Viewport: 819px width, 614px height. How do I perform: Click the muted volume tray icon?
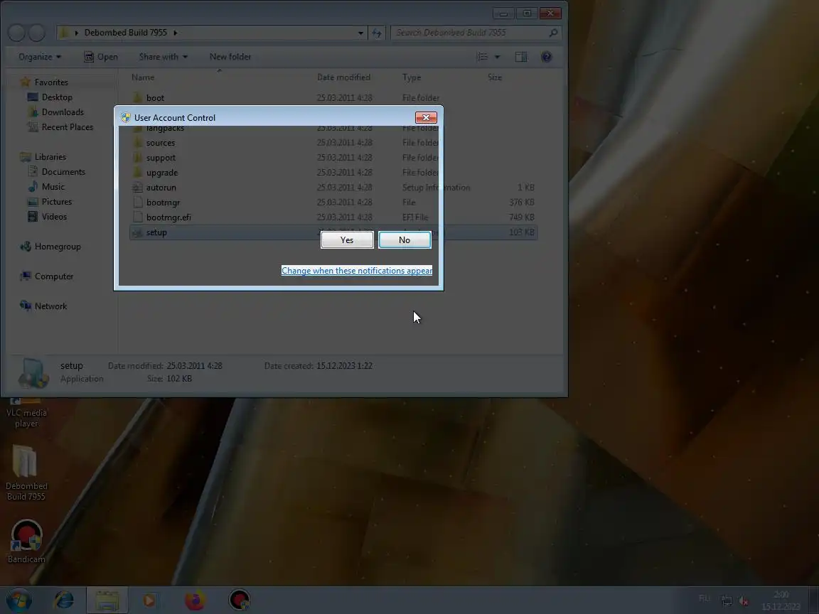(744, 601)
